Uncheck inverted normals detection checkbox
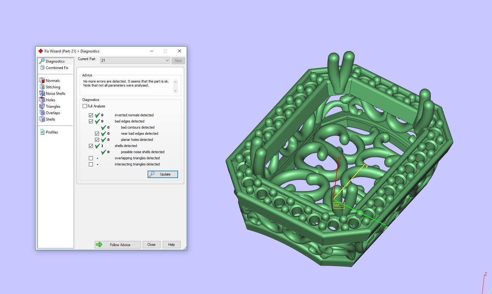 click(x=91, y=115)
